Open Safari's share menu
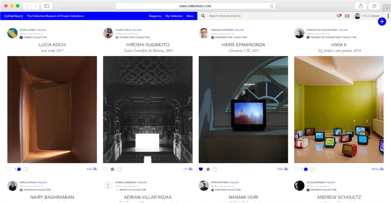This screenshot has width=391, height=203. 361,6
